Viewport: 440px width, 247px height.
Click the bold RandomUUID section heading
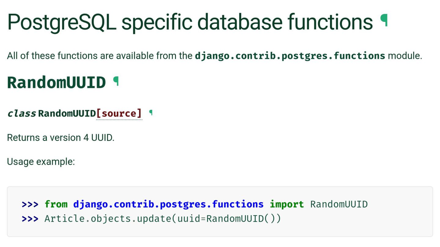[x=57, y=82]
